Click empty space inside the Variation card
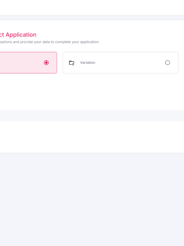The height and width of the screenshot is (246, 184). (x=130, y=63)
